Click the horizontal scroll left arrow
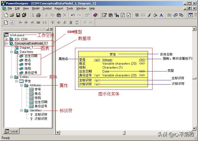This screenshot has width=198, height=141. [58, 132]
